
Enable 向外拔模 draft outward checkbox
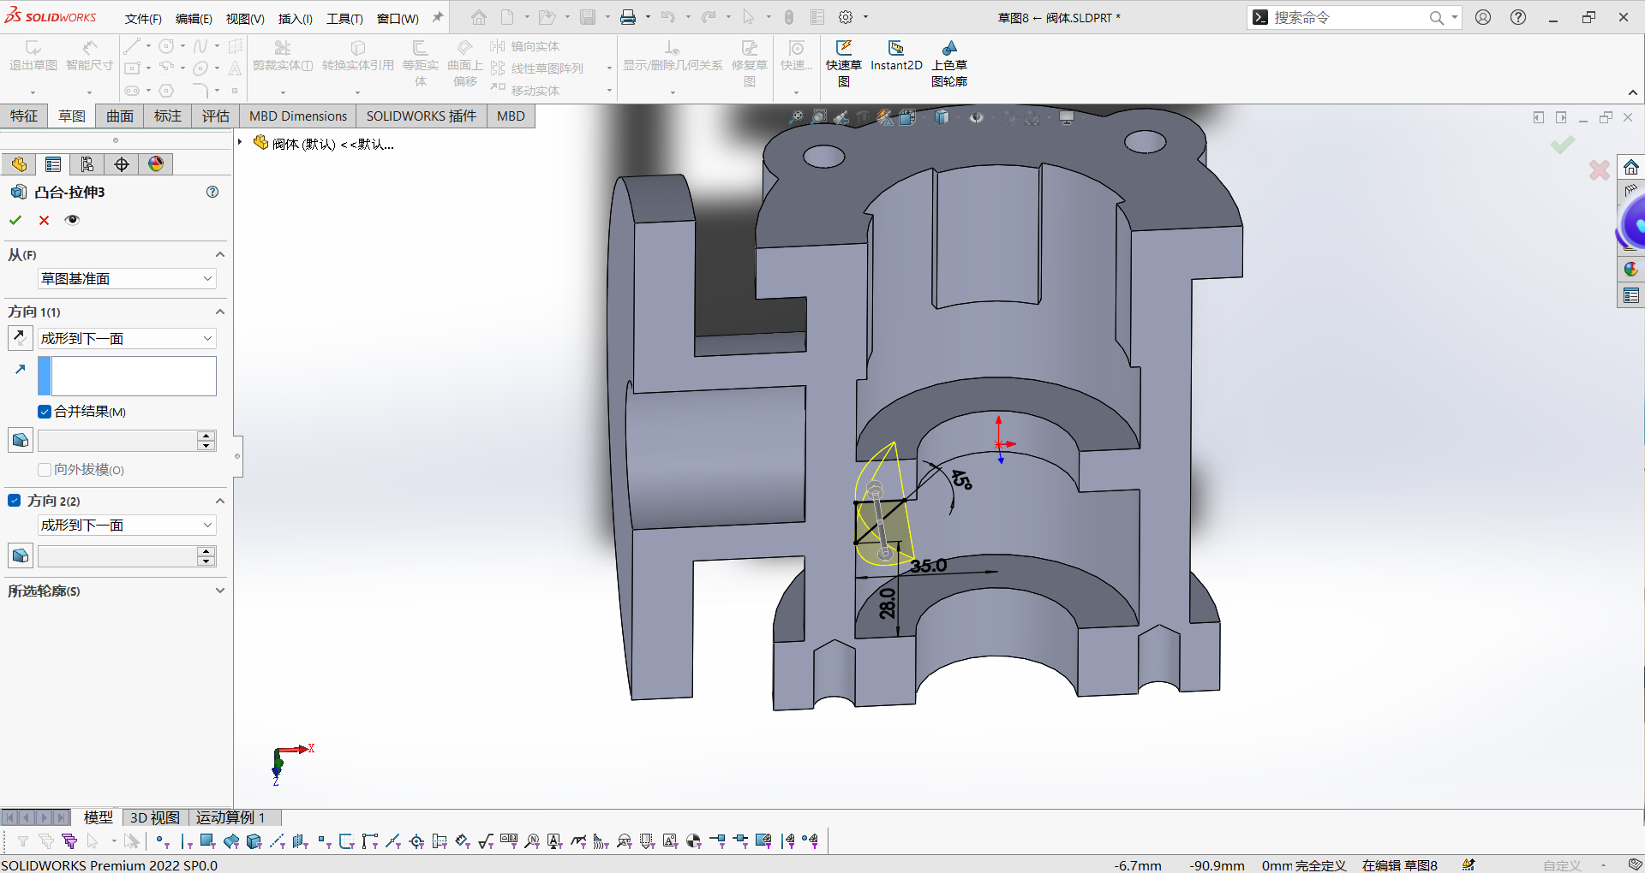tap(45, 470)
